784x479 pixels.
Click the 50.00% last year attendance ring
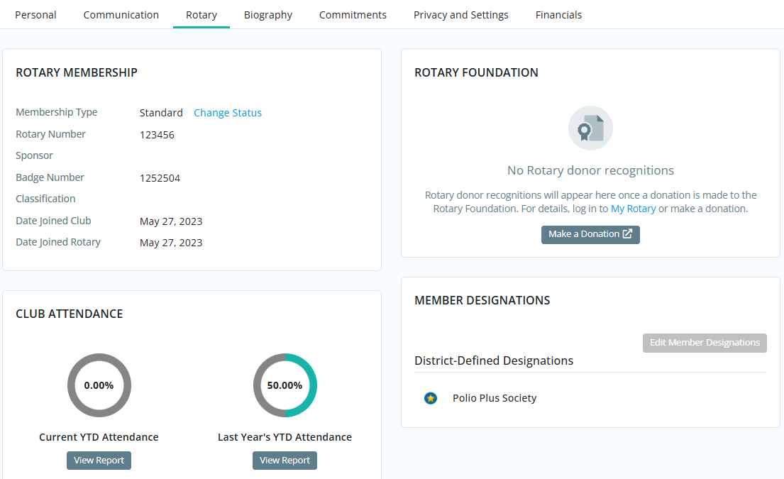pos(285,385)
